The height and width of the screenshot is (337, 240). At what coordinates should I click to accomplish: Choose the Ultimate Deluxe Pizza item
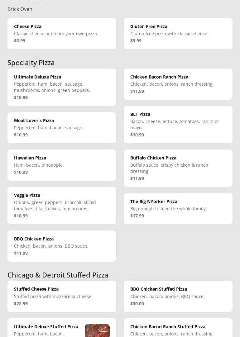(62, 87)
